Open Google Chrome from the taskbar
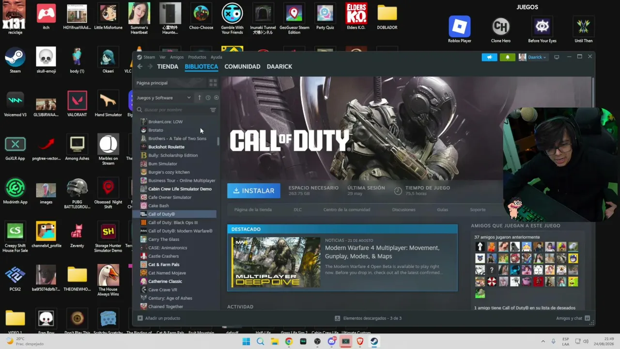Image resolution: width=620 pixels, height=349 pixels. 289,341
